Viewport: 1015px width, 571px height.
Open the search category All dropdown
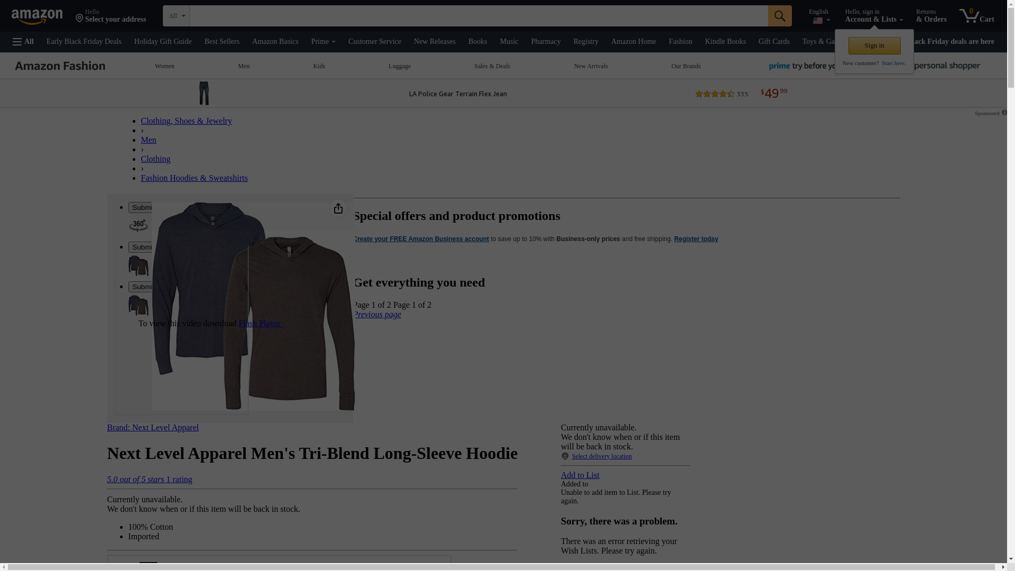click(x=176, y=16)
